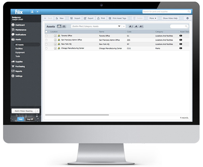Viewport: 203px width, 167px height.
Task: Expand the Chicago Manufacturing Center node
Action: point(55,48)
